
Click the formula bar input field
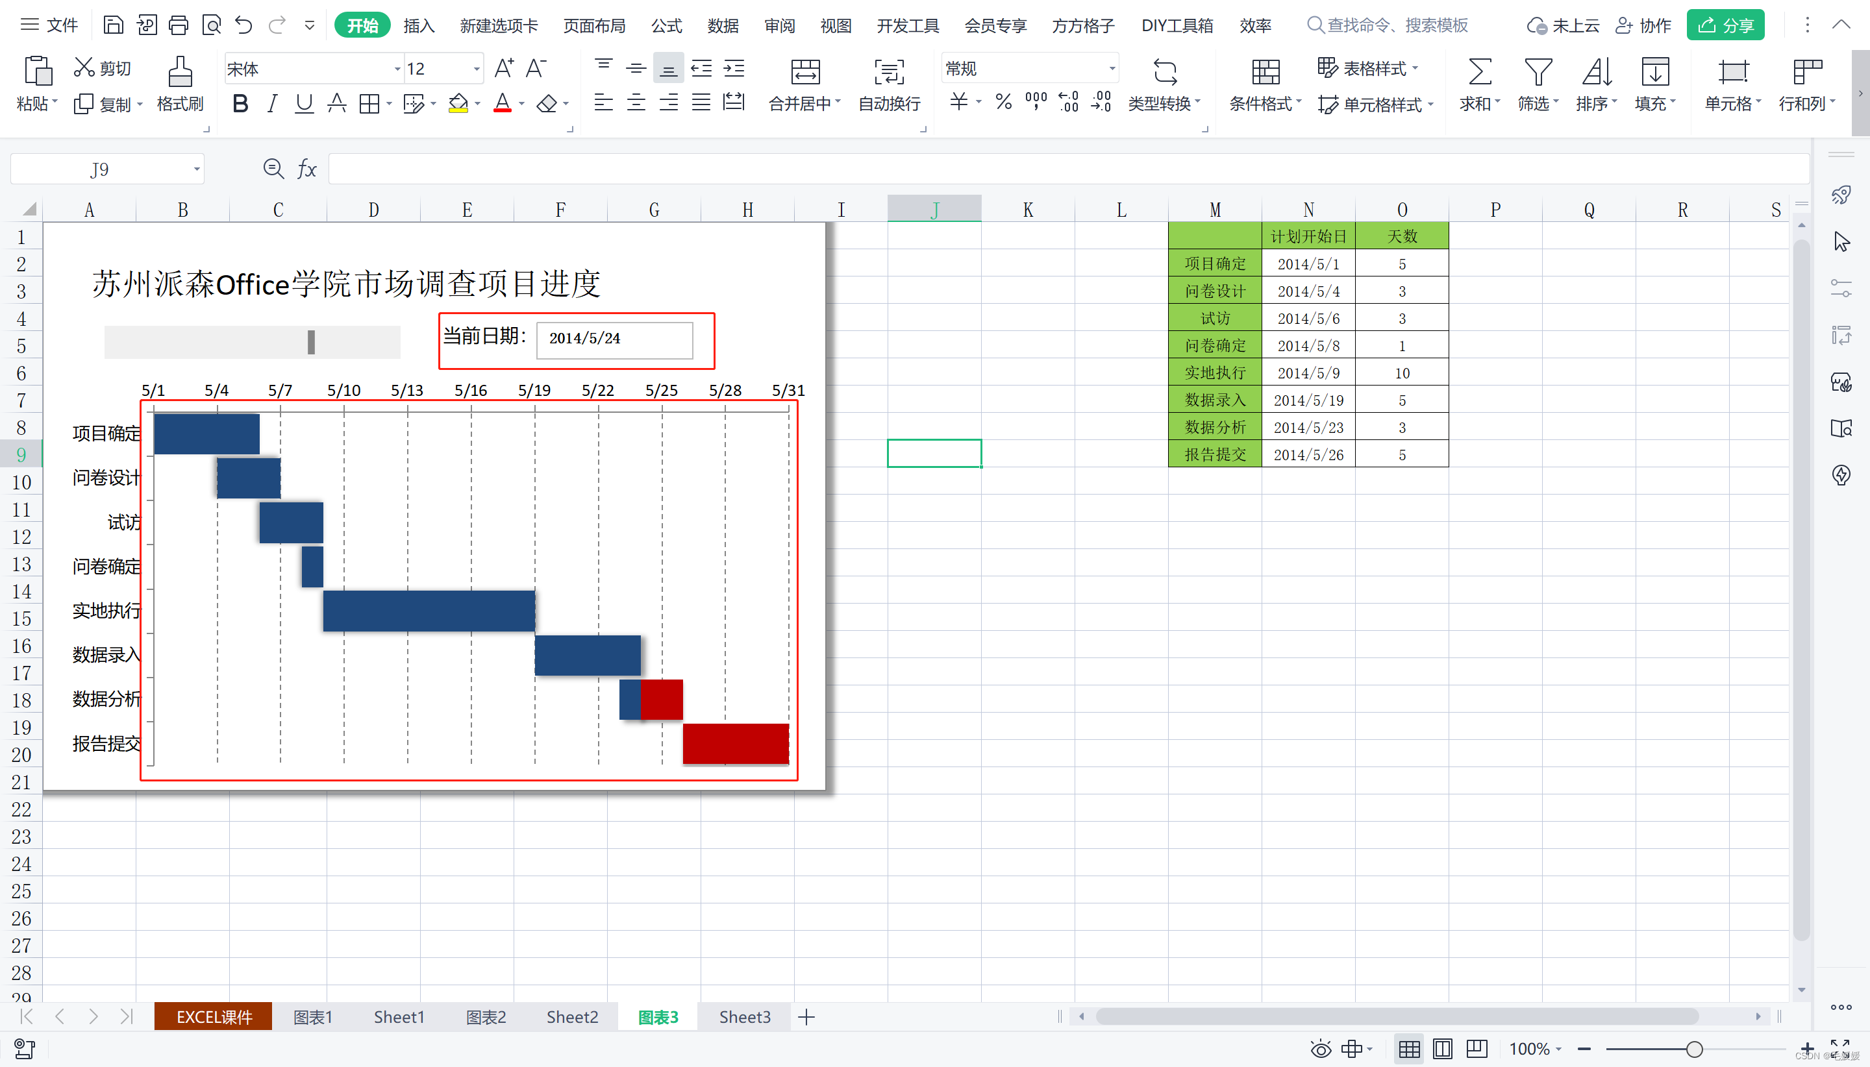click(1063, 169)
